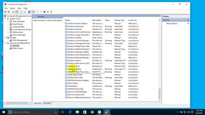Viewport: 205px width, 115px height.
Task: Select the Windows Installer service
Action: [75, 38]
